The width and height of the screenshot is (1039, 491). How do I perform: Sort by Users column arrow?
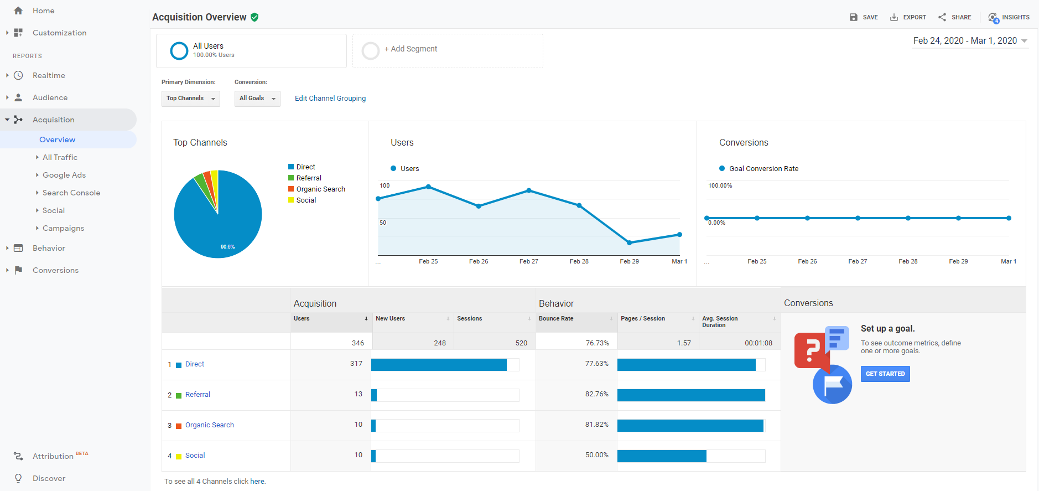366,319
